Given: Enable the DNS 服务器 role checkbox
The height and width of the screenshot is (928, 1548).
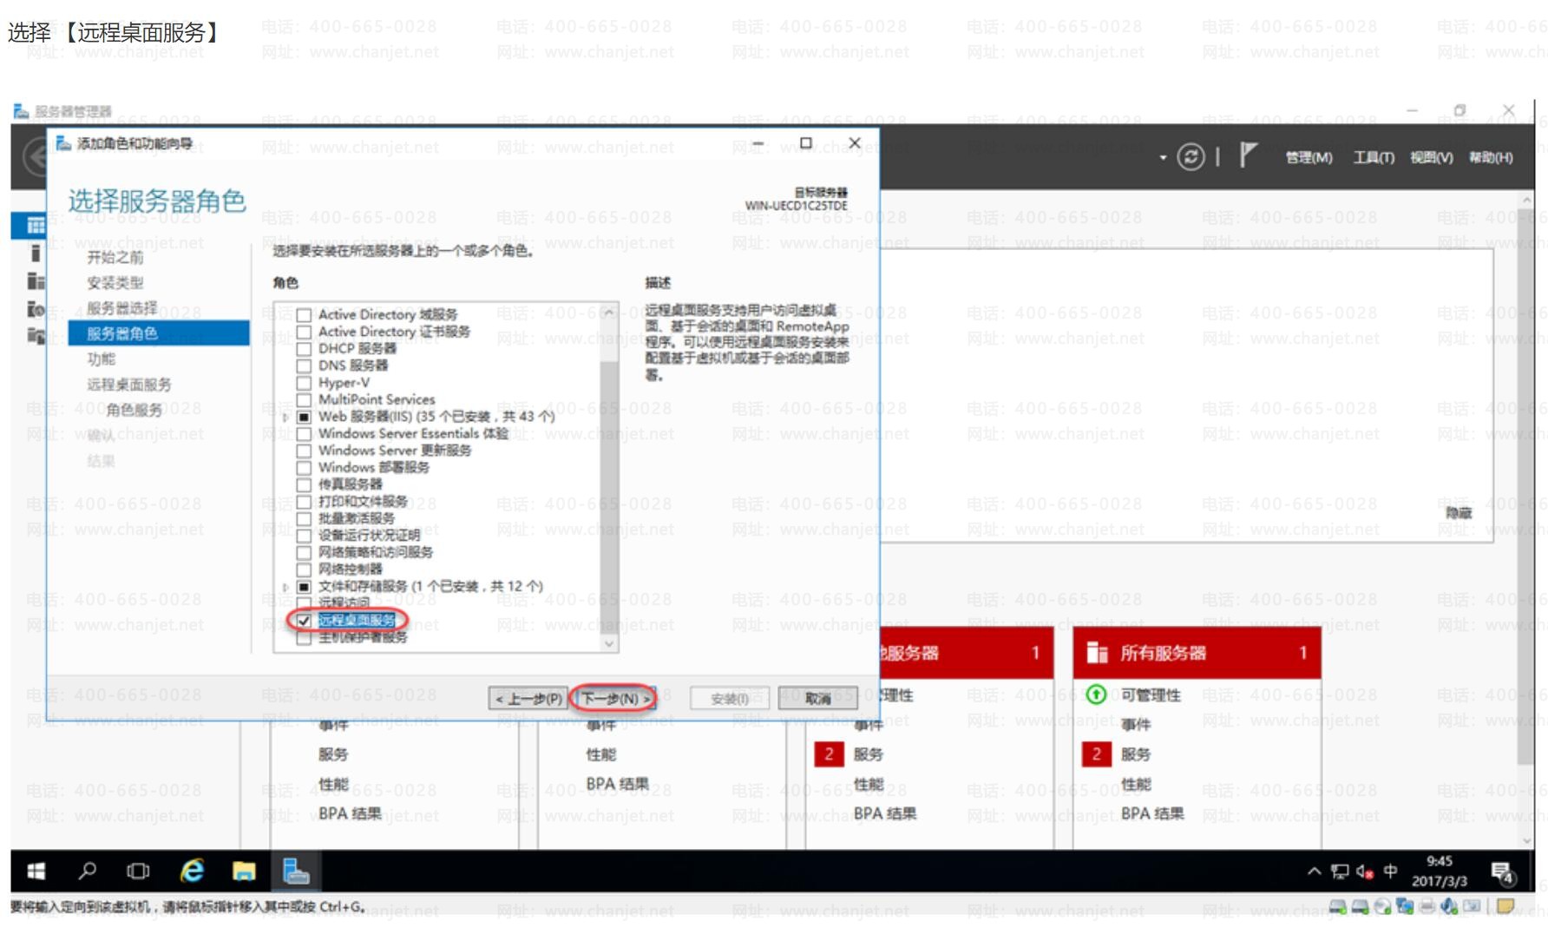Looking at the screenshot, I should click(304, 365).
